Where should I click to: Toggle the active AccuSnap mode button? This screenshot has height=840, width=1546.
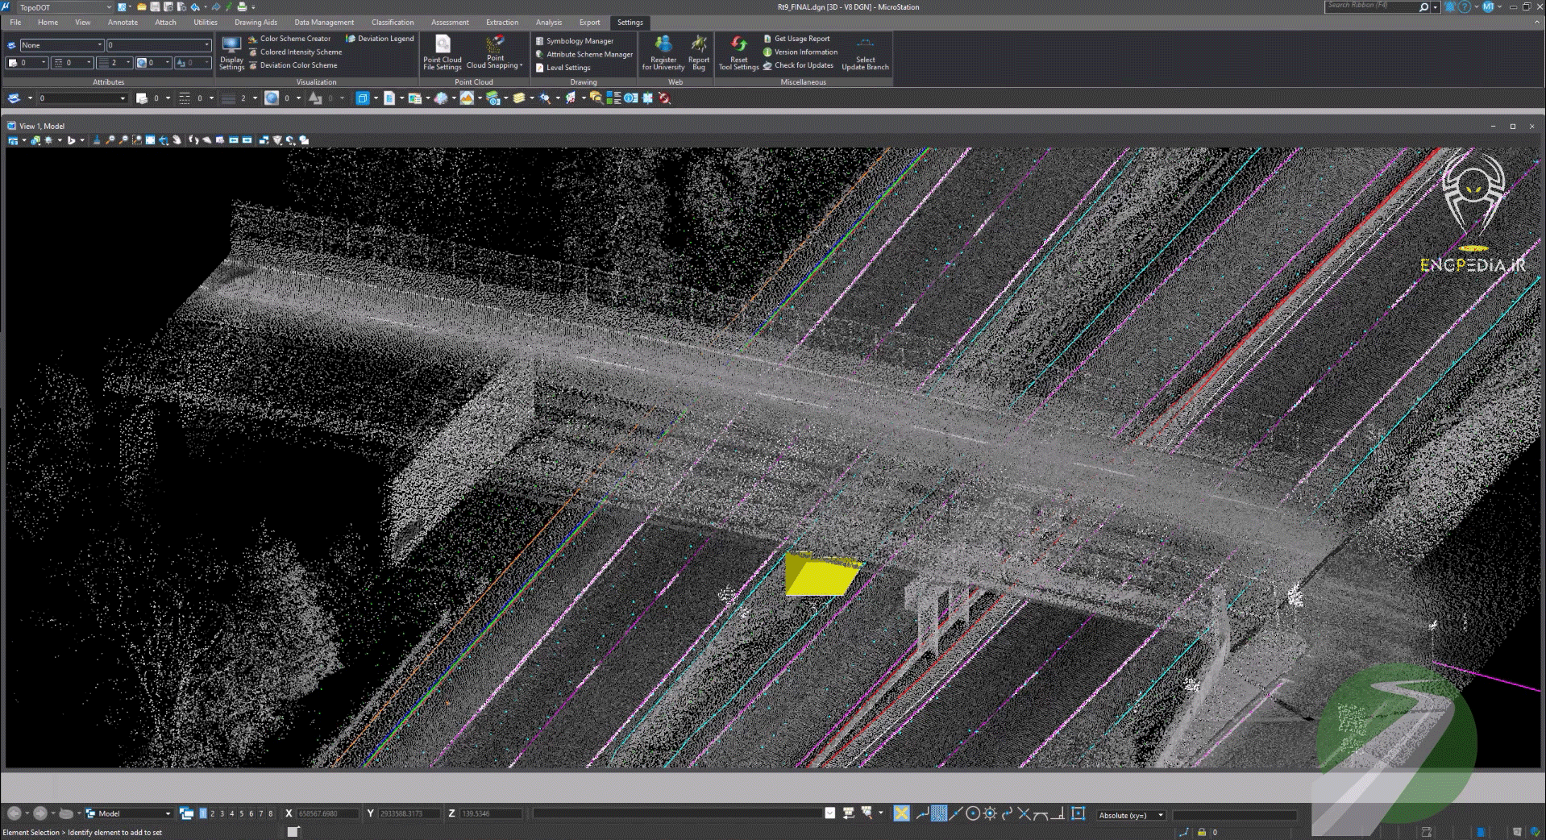(901, 813)
